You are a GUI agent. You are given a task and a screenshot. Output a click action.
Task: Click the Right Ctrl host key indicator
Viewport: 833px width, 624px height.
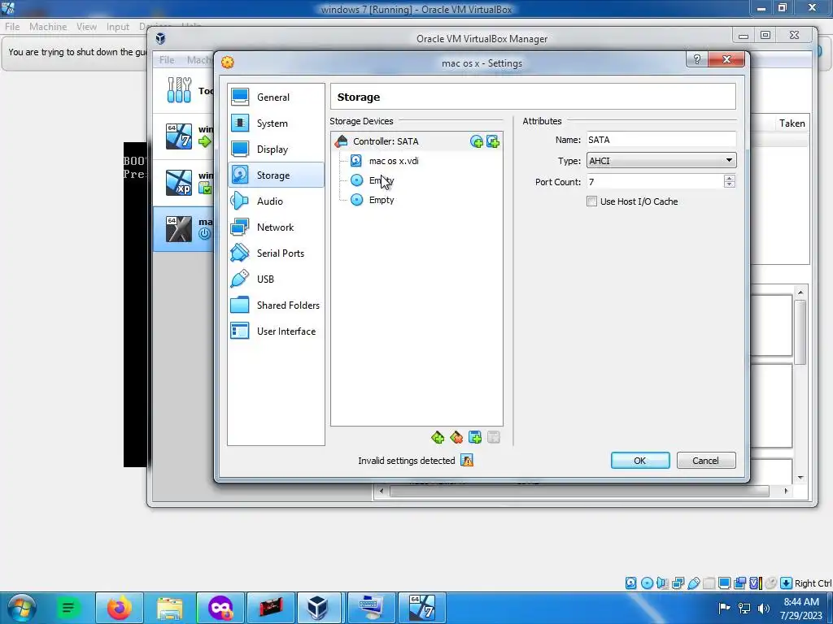tap(813, 583)
